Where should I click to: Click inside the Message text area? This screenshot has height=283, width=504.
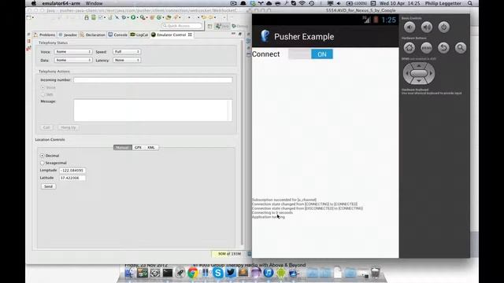[x=153, y=110]
